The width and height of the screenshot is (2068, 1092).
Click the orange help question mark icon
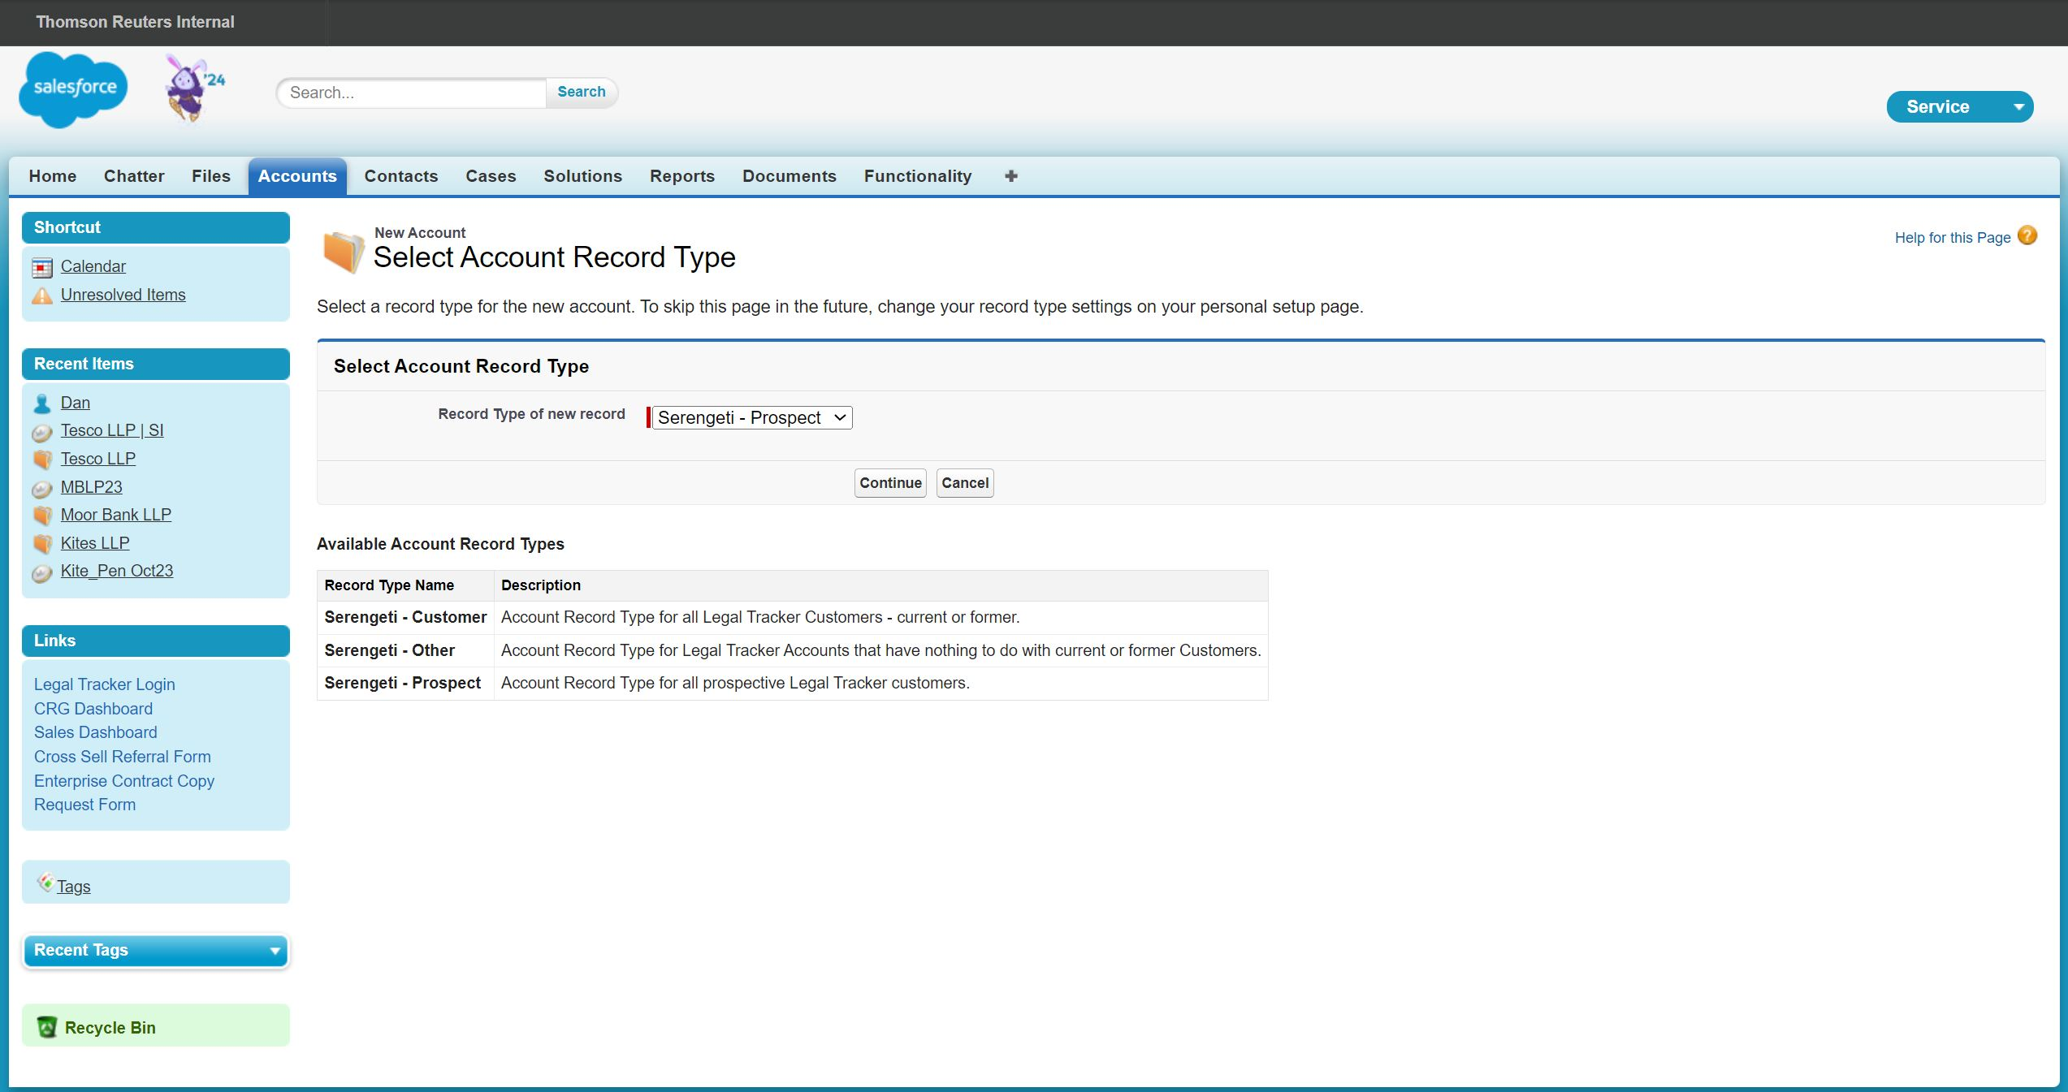(x=2027, y=235)
